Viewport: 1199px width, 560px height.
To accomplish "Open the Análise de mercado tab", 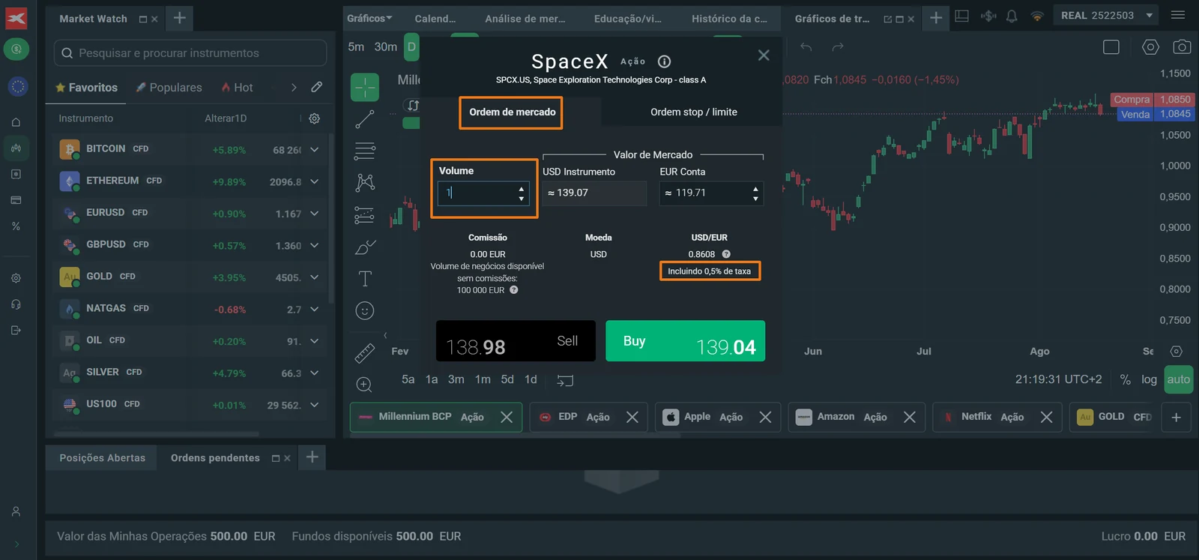I will point(525,18).
